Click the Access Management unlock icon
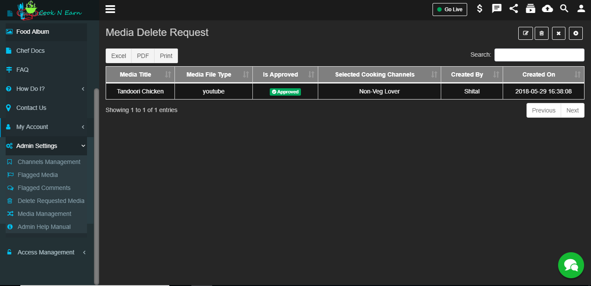The height and width of the screenshot is (286, 591). click(9, 252)
